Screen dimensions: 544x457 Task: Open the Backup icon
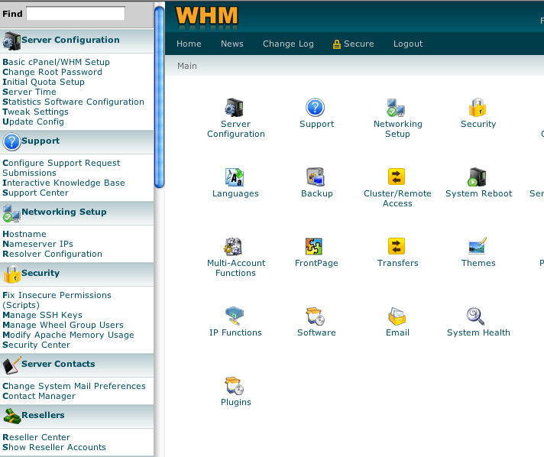316,177
